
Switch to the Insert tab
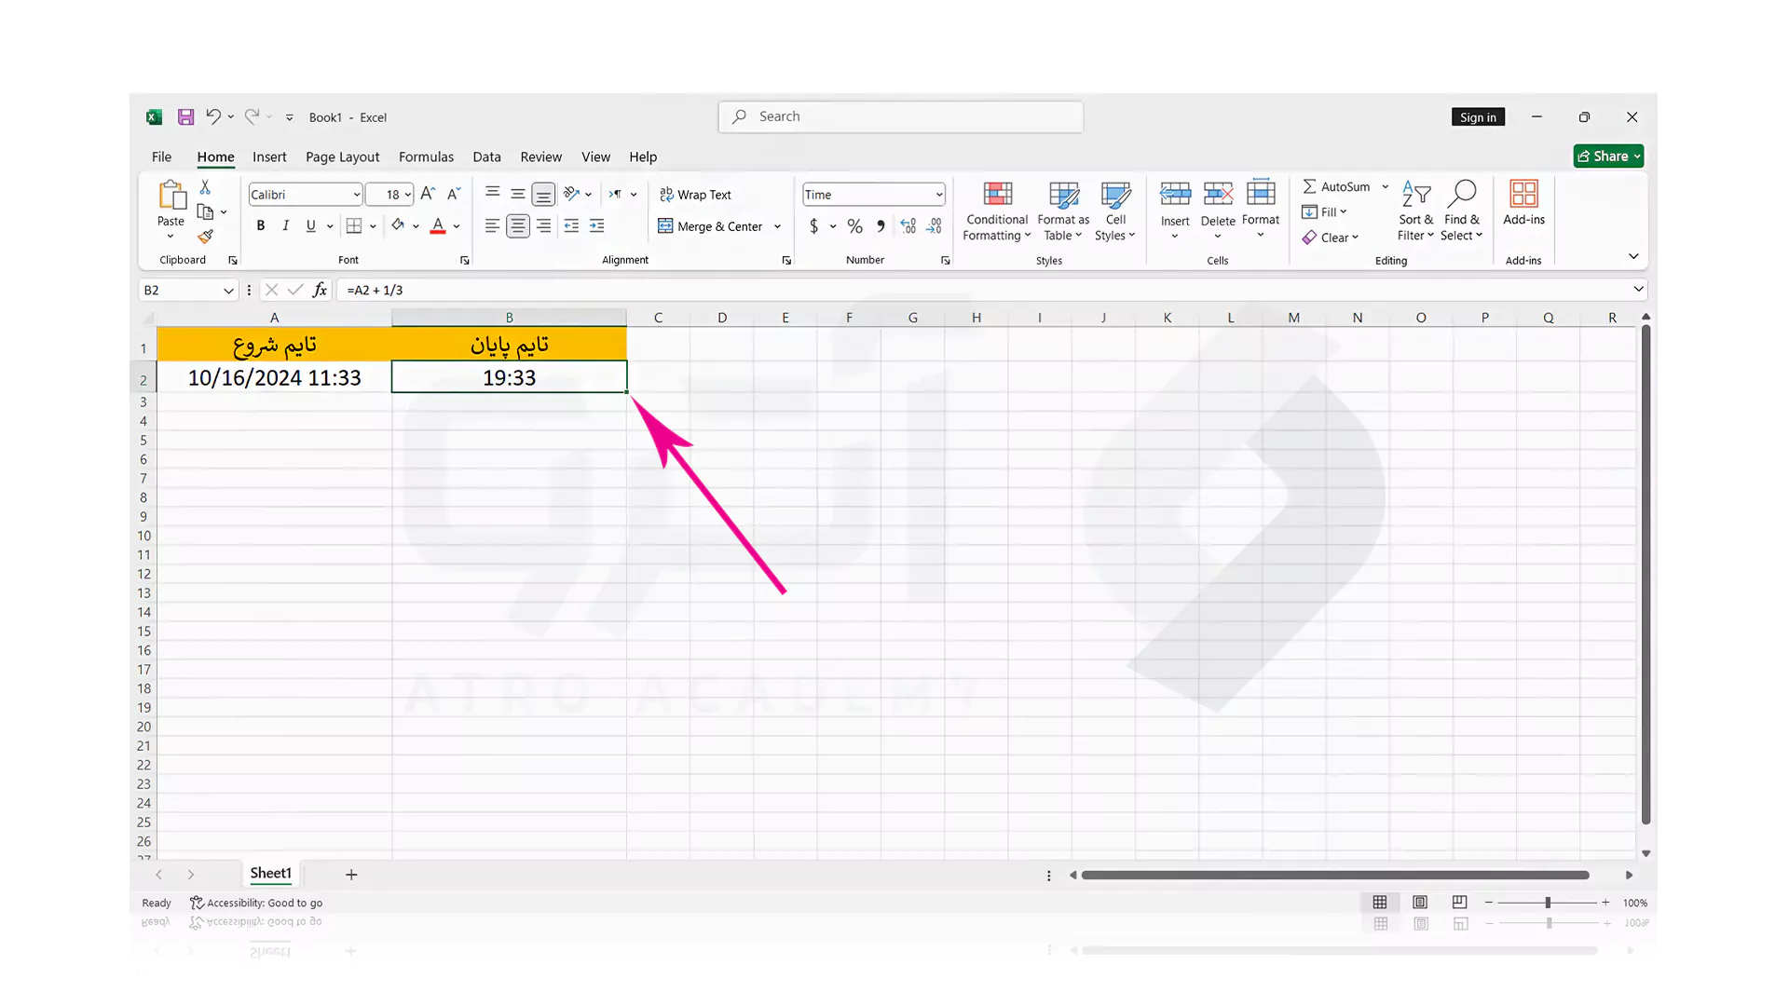pos(269,156)
